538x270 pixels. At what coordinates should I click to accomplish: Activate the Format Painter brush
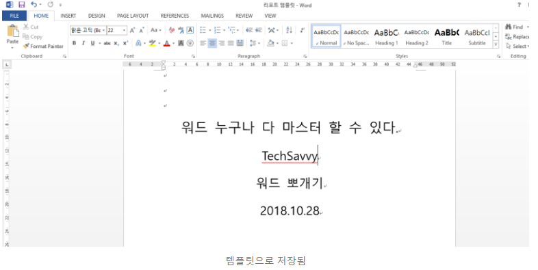pos(43,46)
